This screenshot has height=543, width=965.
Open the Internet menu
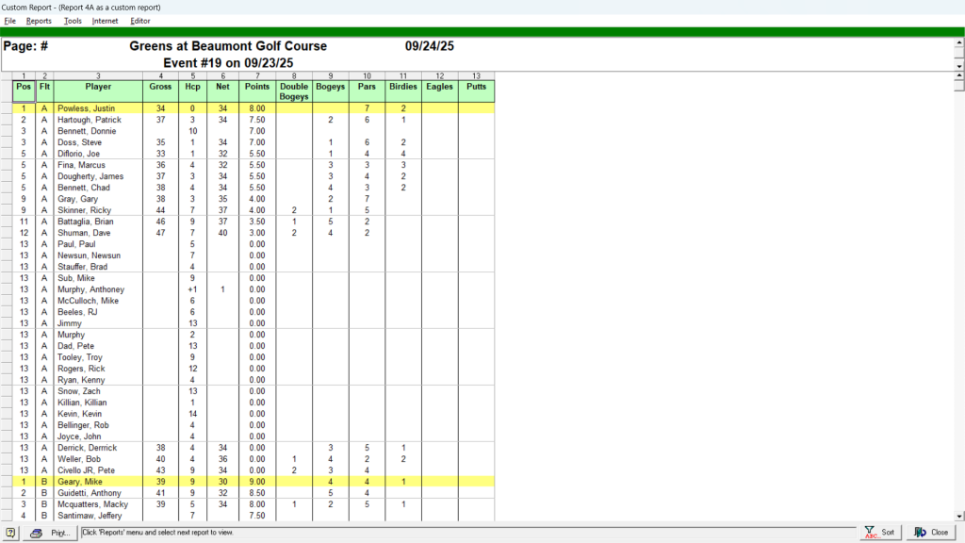point(106,21)
